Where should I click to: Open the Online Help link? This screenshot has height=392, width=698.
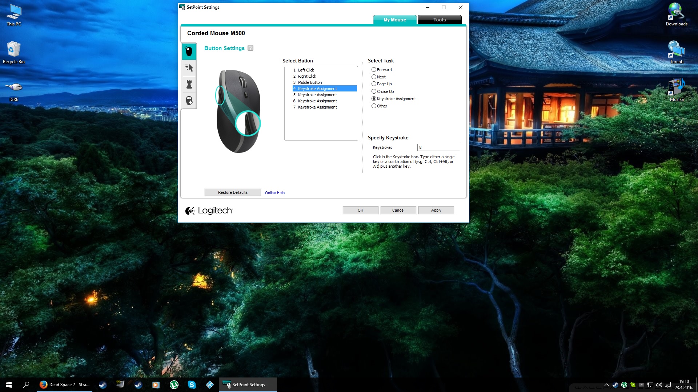click(x=275, y=193)
